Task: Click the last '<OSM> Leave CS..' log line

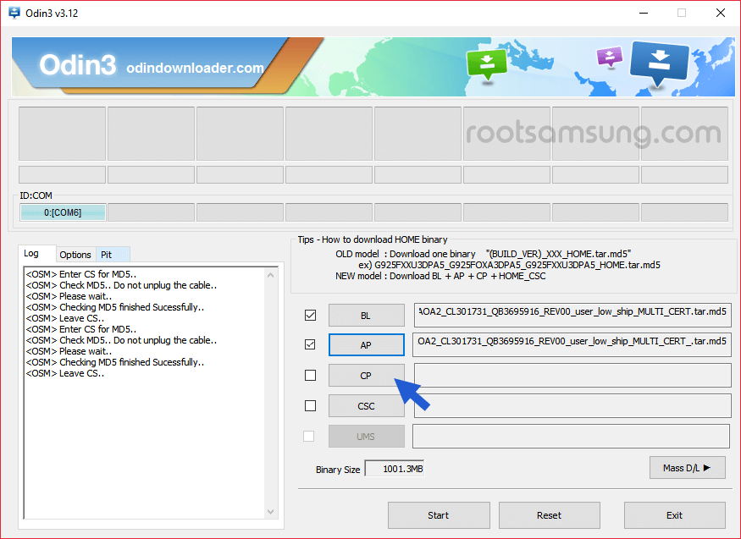Action: [x=64, y=373]
